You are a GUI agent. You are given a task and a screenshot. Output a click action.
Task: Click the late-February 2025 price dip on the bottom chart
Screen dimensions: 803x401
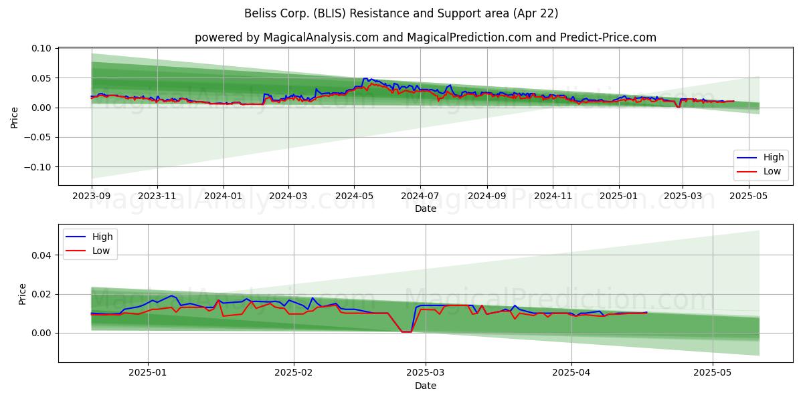click(x=406, y=331)
